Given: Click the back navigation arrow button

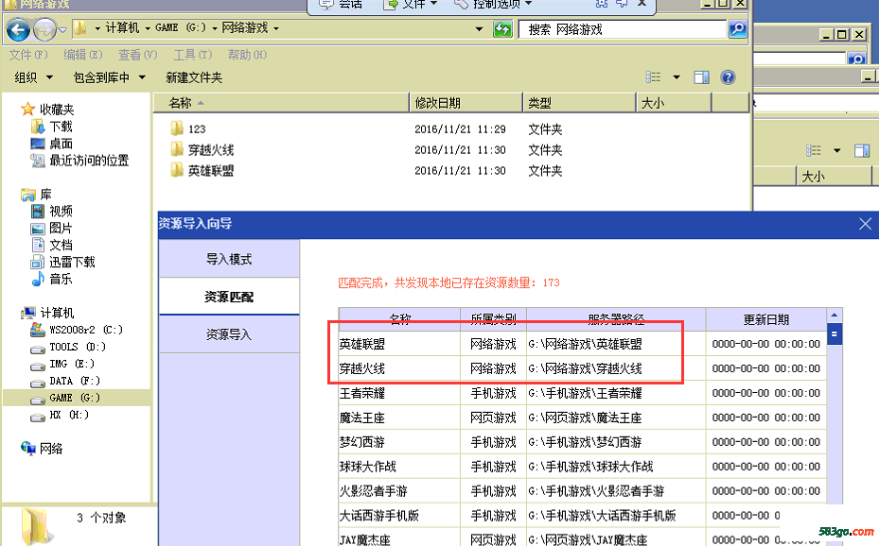Looking at the screenshot, I should point(19,29).
